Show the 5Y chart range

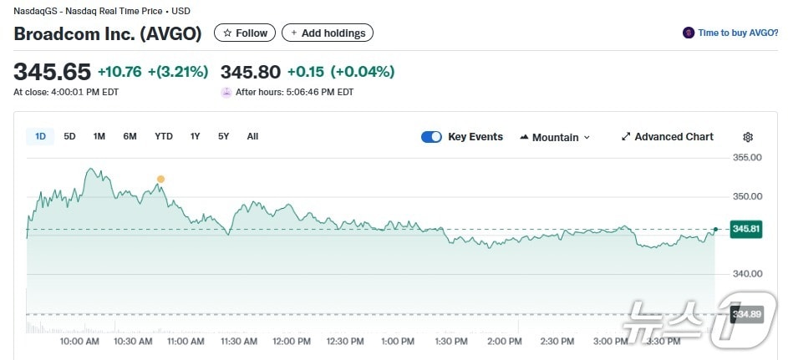click(223, 136)
